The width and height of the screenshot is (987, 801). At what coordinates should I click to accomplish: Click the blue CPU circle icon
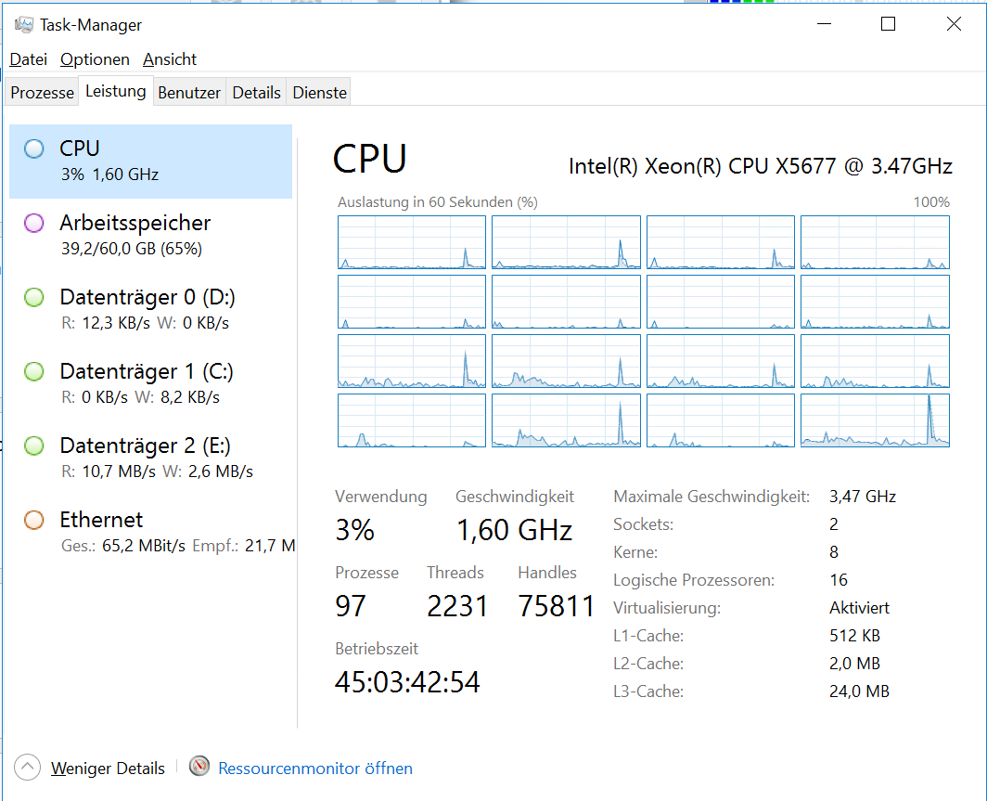(34, 149)
